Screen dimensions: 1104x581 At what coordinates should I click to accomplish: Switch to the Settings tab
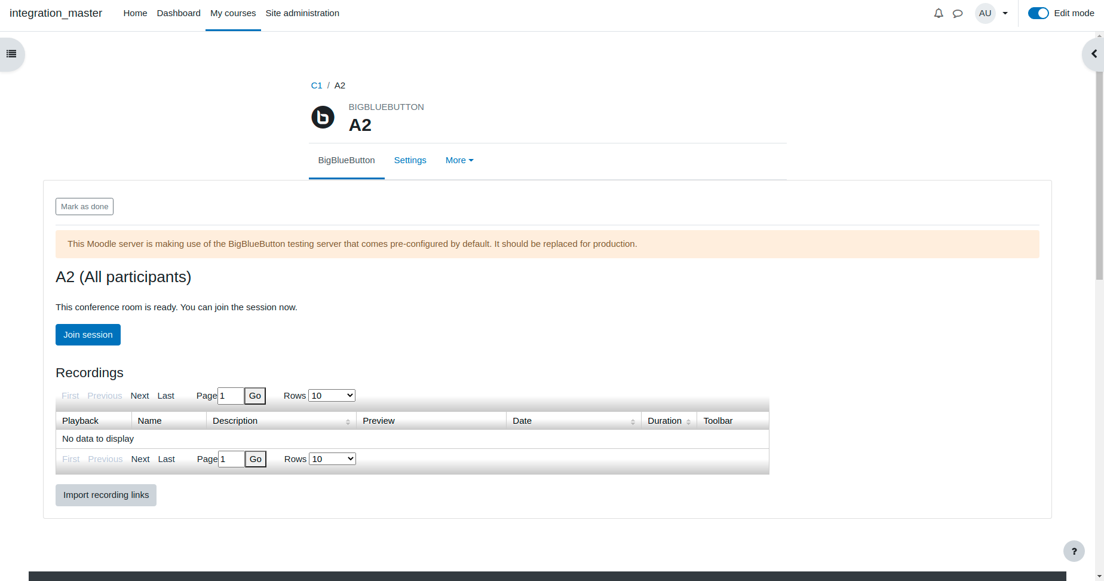410,160
